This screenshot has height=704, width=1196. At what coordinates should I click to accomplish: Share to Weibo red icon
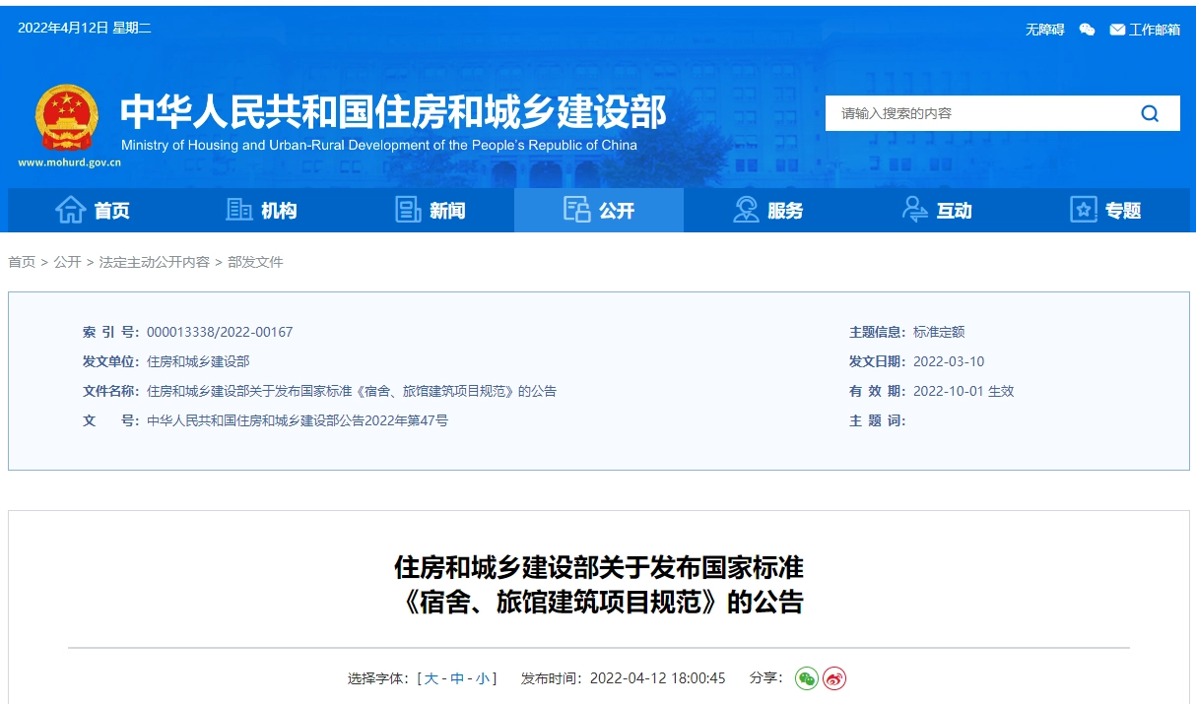[x=834, y=678]
